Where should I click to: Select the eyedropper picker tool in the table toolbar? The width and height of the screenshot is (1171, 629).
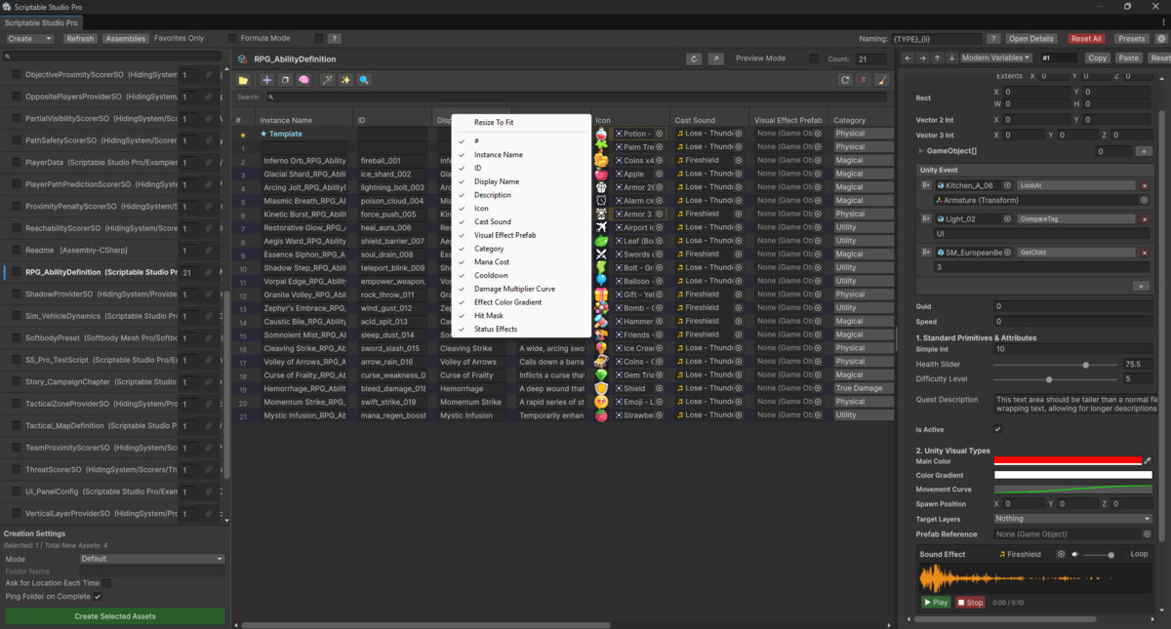328,80
